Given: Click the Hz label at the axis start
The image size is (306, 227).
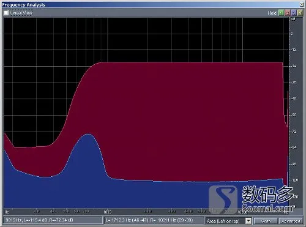Looking at the screenshot, I should coord(7,212).
